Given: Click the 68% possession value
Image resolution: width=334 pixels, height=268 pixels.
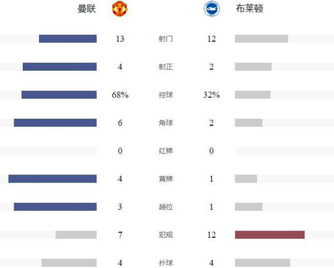Looking at the screenshot, I should tap(120, 95).
